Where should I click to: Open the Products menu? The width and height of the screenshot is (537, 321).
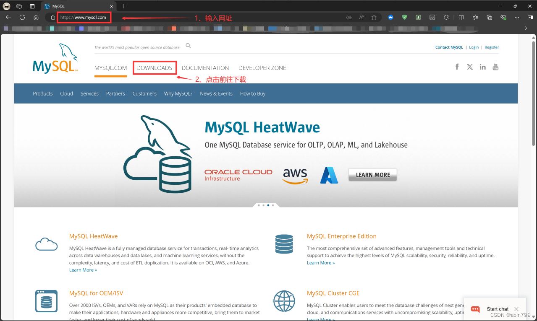(43, 93)
